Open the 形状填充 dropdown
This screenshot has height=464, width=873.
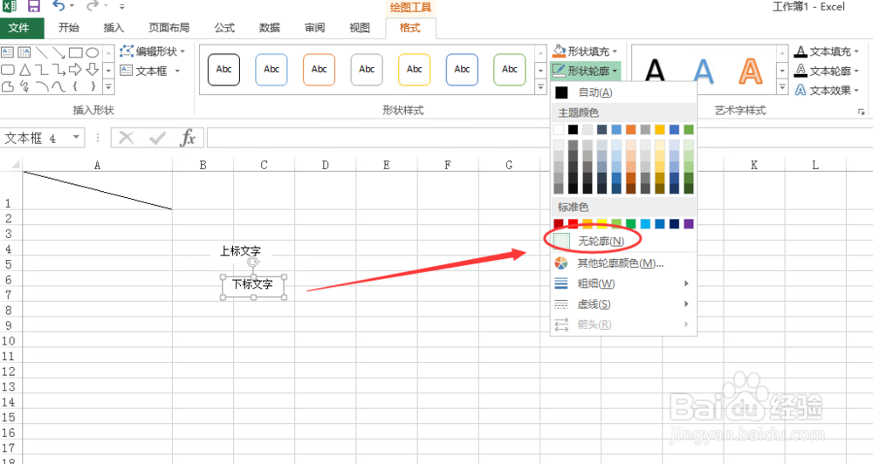[x=585, y=51]
